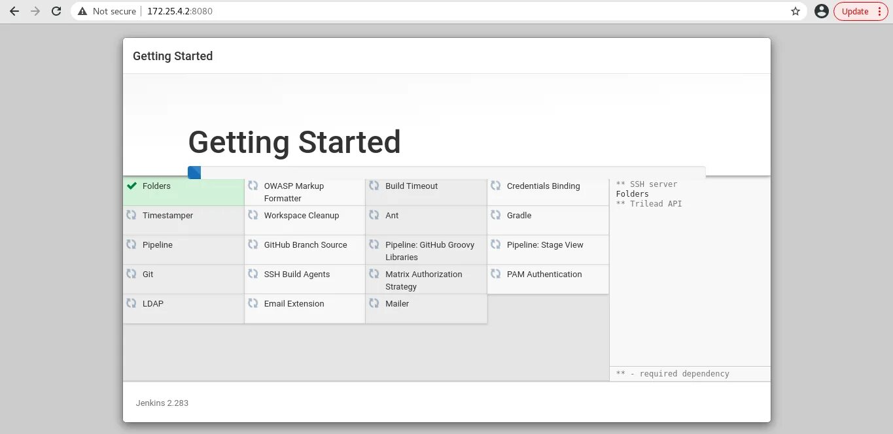Click the green checkmark beside Folders

(131, 186)
